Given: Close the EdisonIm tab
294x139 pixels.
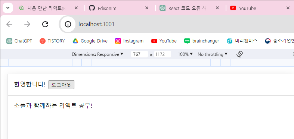Looking at the screenshot, I should click(x=147, y=8).
